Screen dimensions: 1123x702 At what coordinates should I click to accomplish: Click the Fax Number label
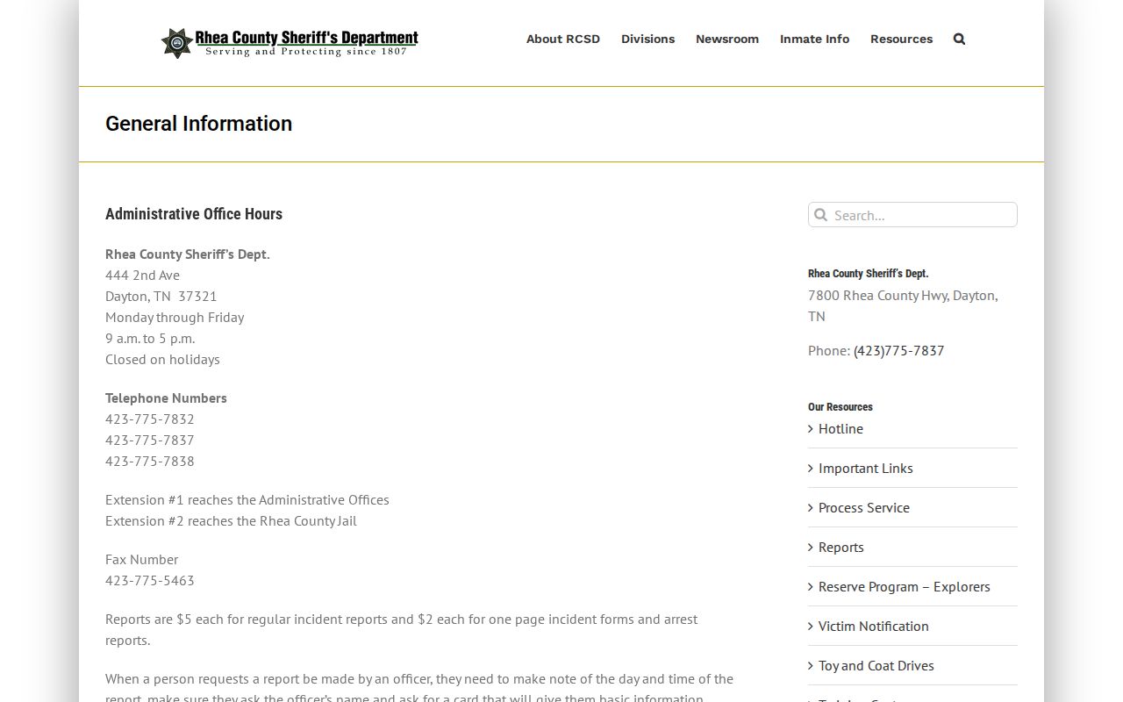[142, 559]
